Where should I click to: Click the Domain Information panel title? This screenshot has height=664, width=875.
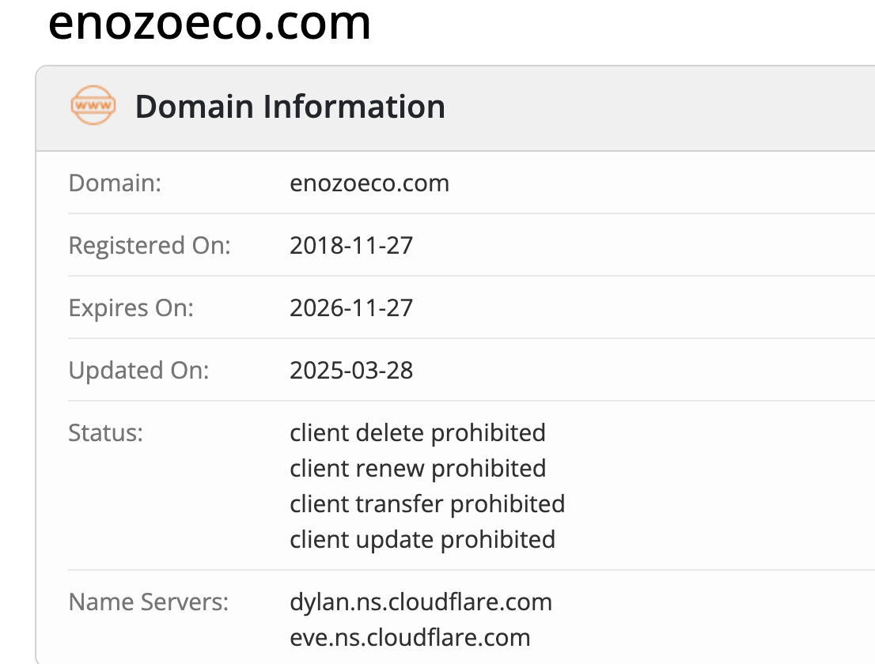tap(290, 107)
